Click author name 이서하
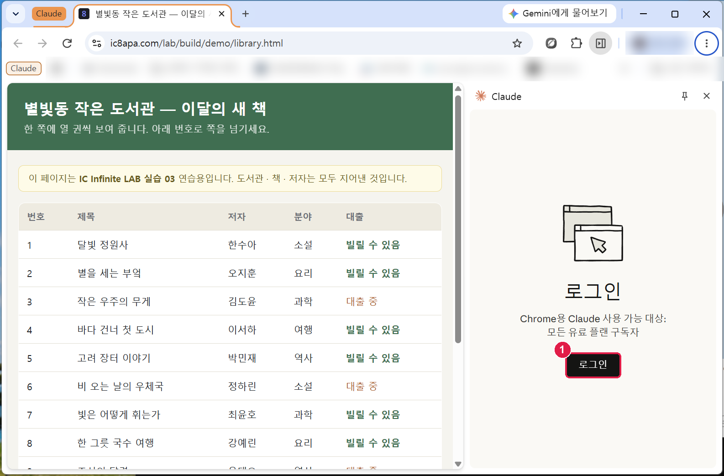The image size is (724, 476). tap(242, 330)
